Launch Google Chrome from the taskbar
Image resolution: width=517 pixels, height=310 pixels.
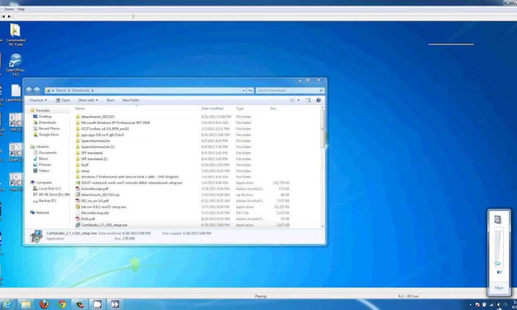point(61,303)
